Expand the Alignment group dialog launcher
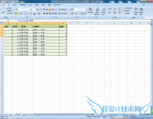This screenshot has width=153, height=119. (x=69, y=17)
